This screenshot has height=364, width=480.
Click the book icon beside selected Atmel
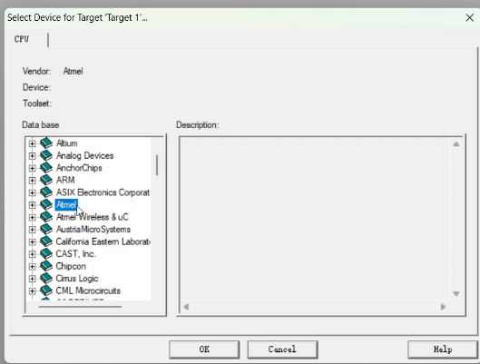[46, 204]
